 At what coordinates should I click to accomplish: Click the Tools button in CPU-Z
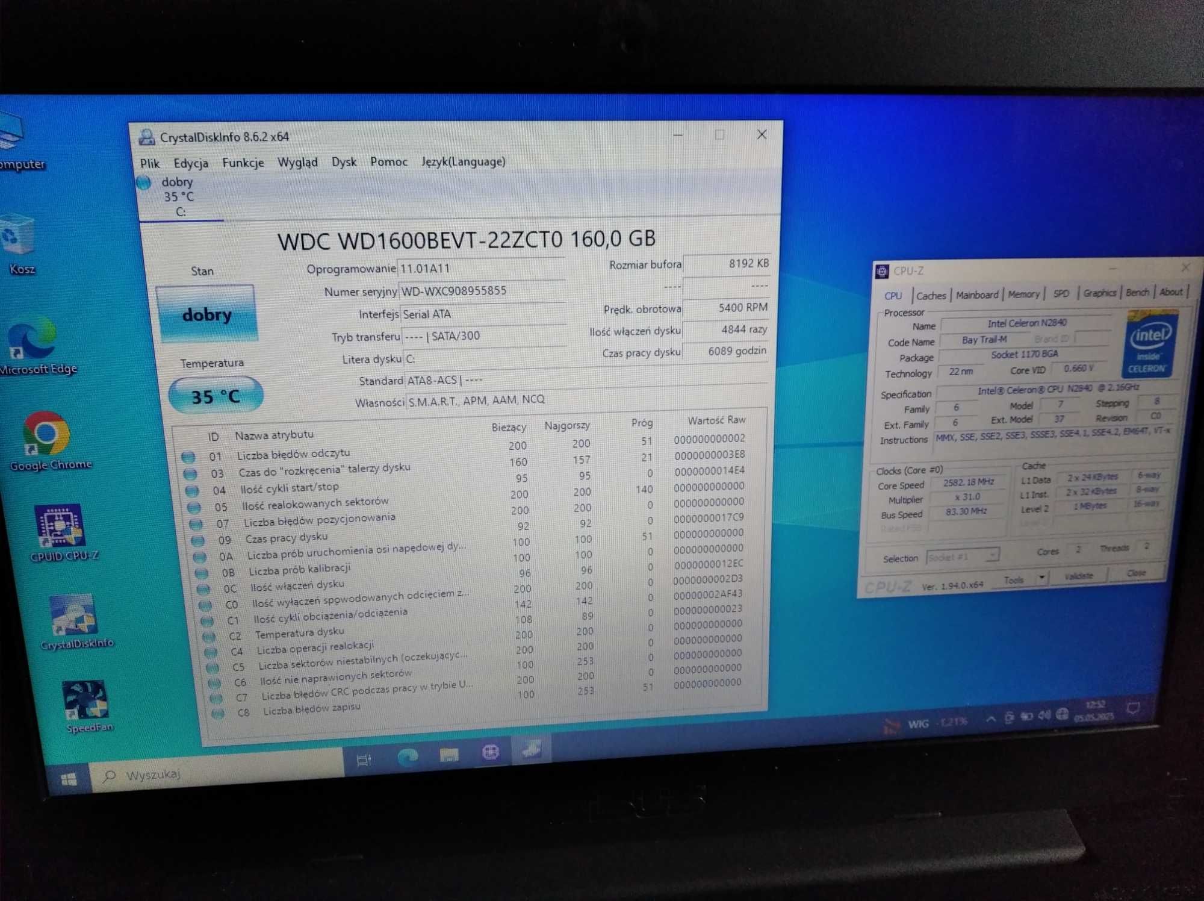coord(1014,580)
